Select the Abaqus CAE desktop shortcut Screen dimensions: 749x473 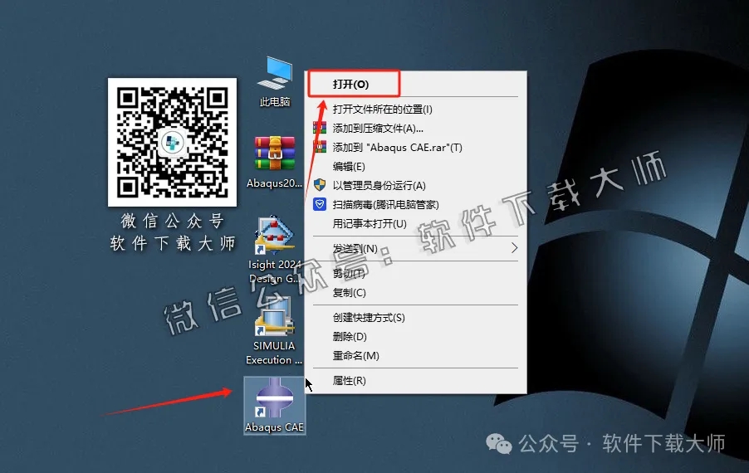click(x=274, y=405)
